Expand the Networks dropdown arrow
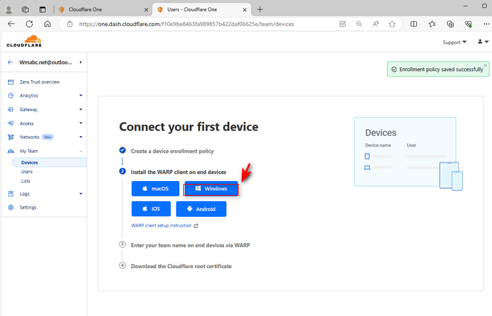 (x=81, y=137)
